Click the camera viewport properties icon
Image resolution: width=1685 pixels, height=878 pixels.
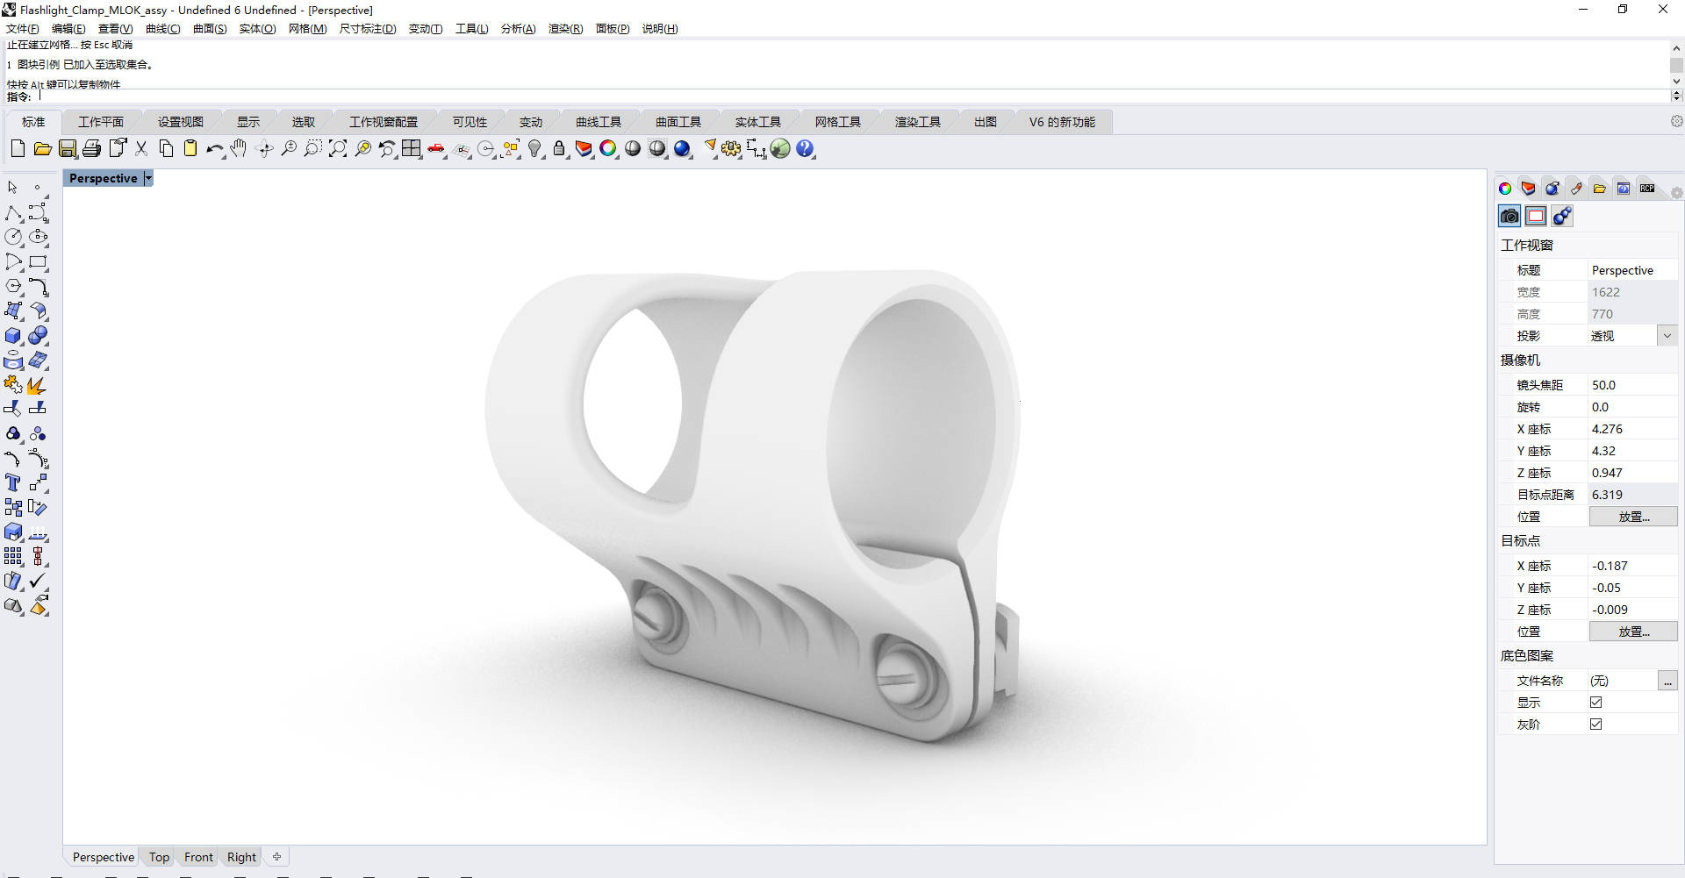pos(1509,216)
